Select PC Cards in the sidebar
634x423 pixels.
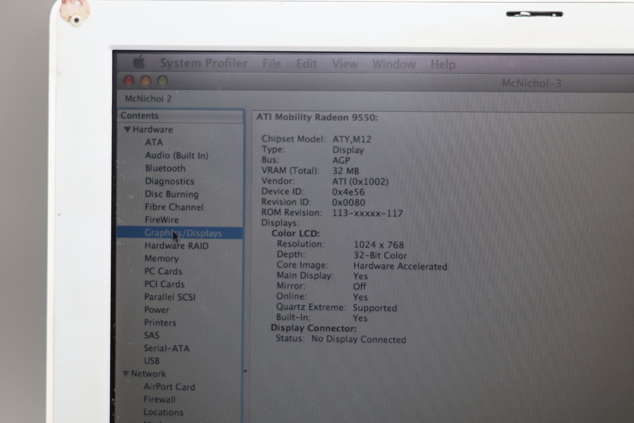163,271
